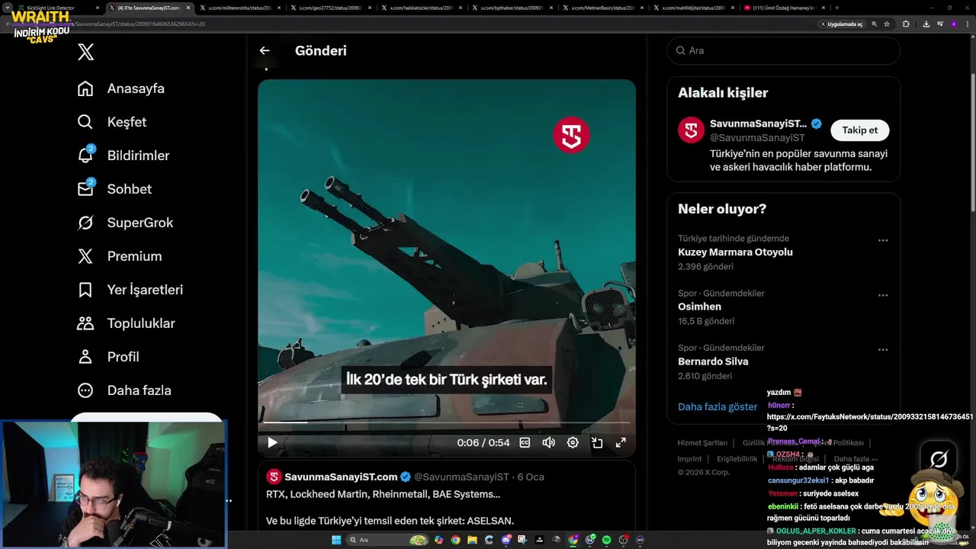Open more options for Bernardo Silva trend
This screenshot has height=549, width=976.
(x=883, y=350)
